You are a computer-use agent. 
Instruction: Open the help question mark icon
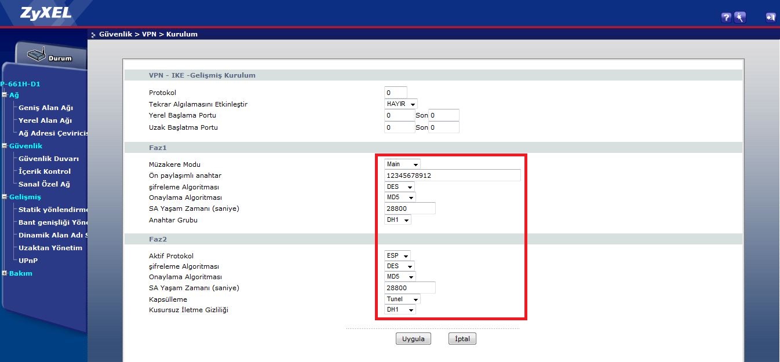(x=726, y=17)
